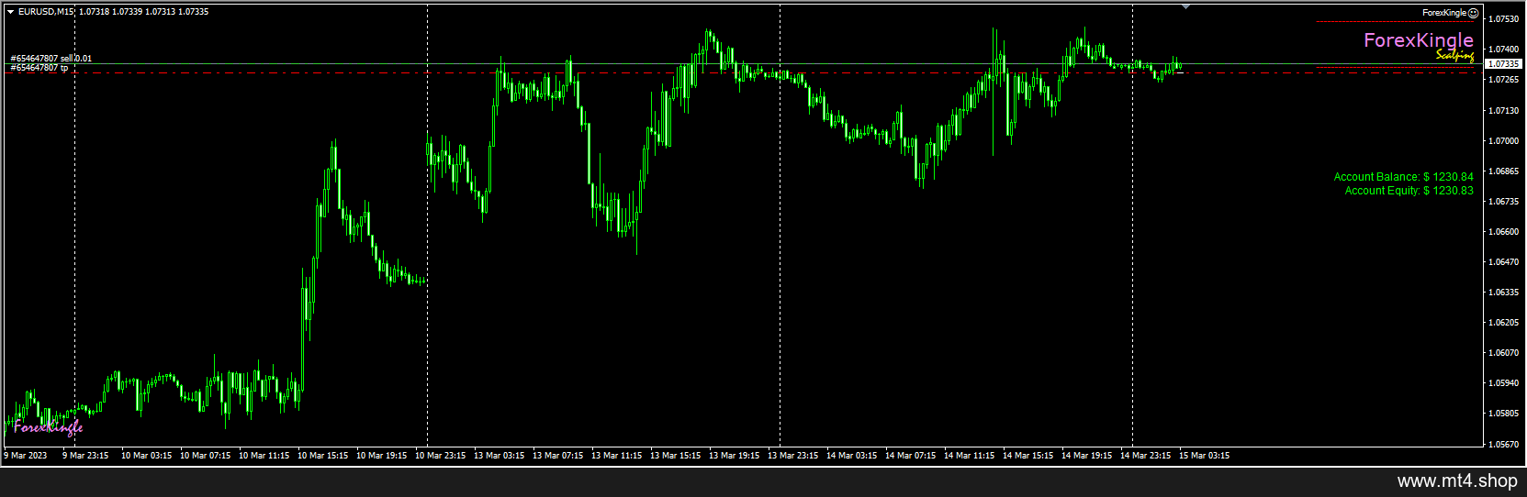1527x497 pixels.
Task: Click the '13 Mar 03:15' time axis label
Action: [x=500, y=456]
